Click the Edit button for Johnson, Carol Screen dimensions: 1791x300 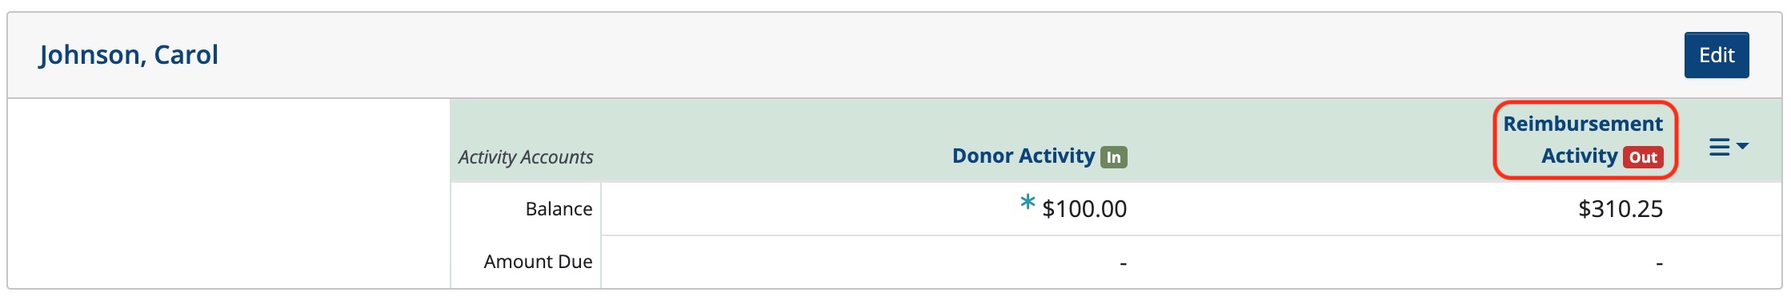click(x=1717, y=55)
